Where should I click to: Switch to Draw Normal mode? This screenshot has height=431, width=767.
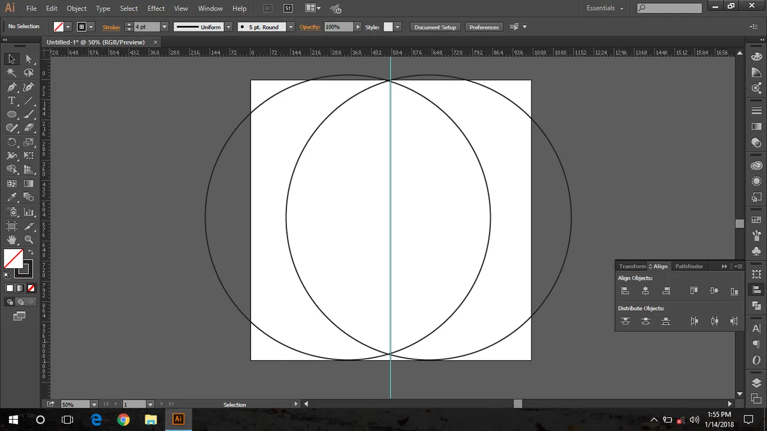pyautogui.click(x=10, y=302)
